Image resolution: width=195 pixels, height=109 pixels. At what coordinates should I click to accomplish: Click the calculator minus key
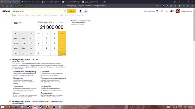(62, 43)
